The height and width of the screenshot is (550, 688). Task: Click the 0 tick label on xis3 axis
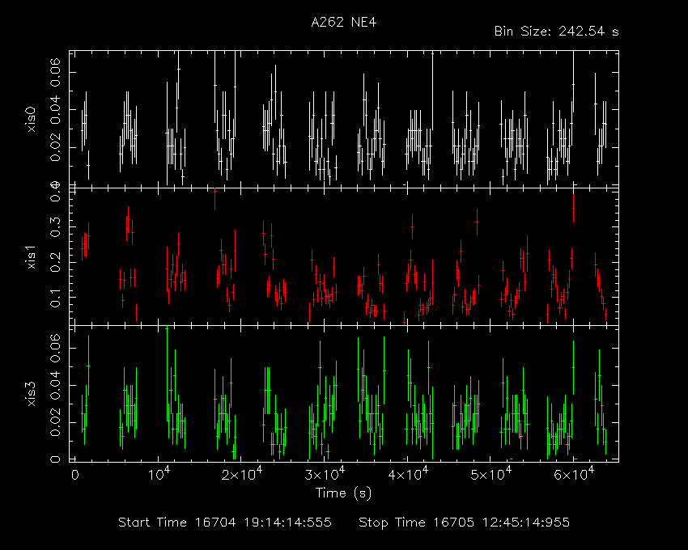point(55,459)
